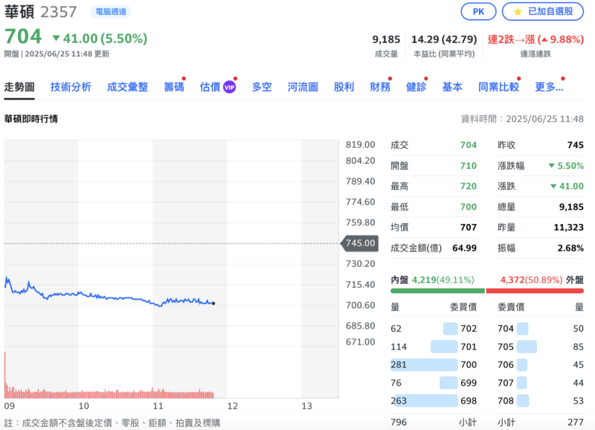Select the bid price 701 row

434,347
